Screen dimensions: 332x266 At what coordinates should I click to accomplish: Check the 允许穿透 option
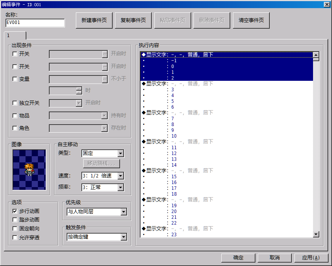coord(15,238)
